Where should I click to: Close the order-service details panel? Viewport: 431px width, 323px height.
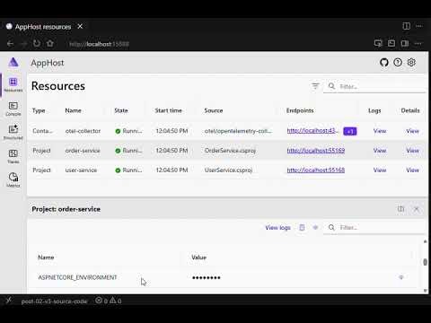pyautogui.click(x=417, y=209)
